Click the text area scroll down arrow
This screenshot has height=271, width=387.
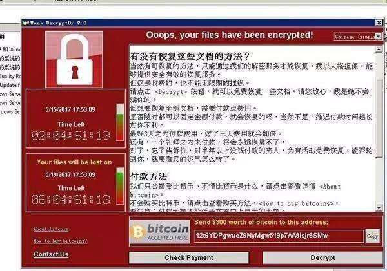tap(379, 208)
